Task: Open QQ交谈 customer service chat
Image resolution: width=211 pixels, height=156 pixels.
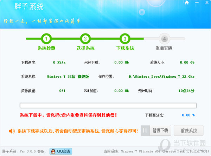Action: pos(60,151)
